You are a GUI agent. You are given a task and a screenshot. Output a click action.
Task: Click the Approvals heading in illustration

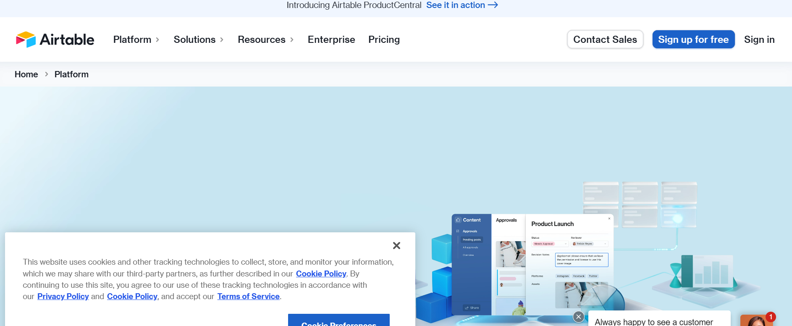pyautogui.click(x=506, y=220)
